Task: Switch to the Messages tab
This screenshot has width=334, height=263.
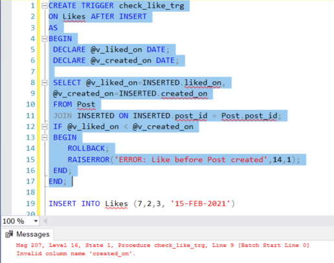Action: 27,234
